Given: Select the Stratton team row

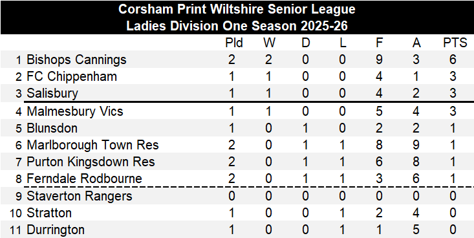Looking at the screenshot, I should click(x=237, y=213).
